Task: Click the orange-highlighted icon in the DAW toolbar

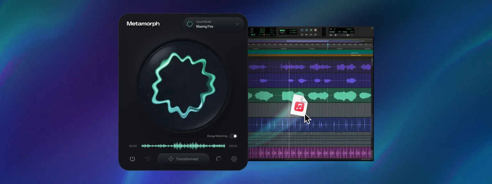Action: 264,34
